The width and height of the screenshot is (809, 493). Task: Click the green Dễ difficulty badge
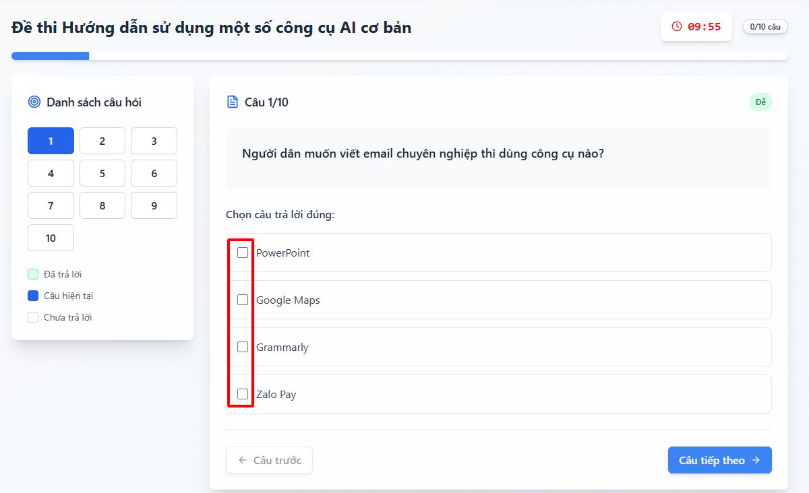[760, 102]
